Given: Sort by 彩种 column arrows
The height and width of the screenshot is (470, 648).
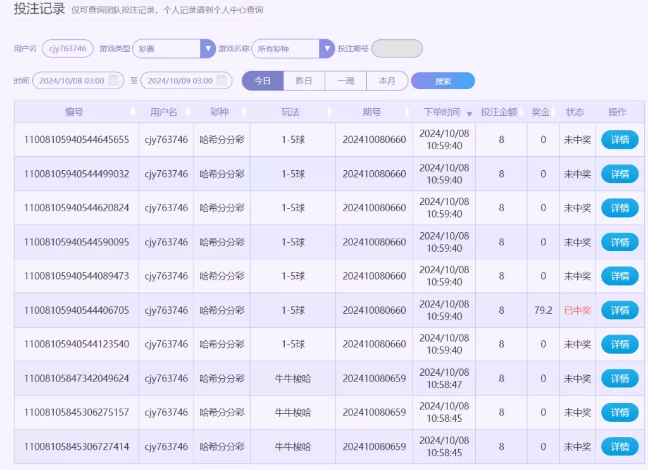Looking at the screenshot, I should [244, 112].
